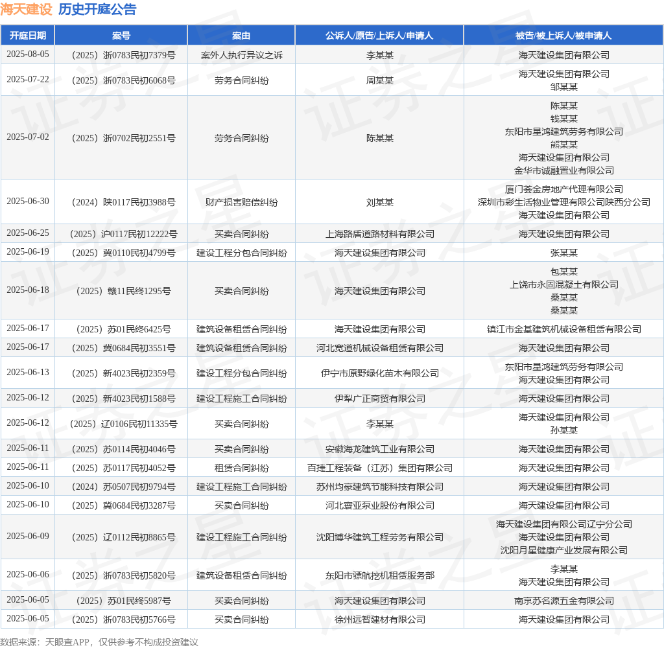Screen dimensions: 664x648
Task: Select the defendant "沈阳月星健康产业发展有限公司"
Action: click(563, 550)
